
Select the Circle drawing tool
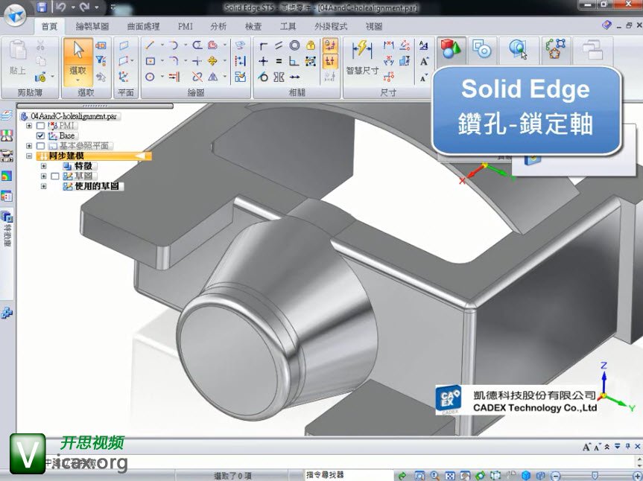click(150, 77)
